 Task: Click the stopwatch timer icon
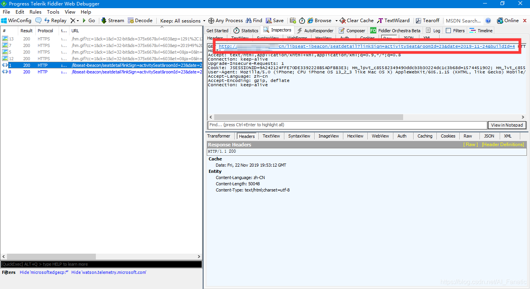pos(302,21)
